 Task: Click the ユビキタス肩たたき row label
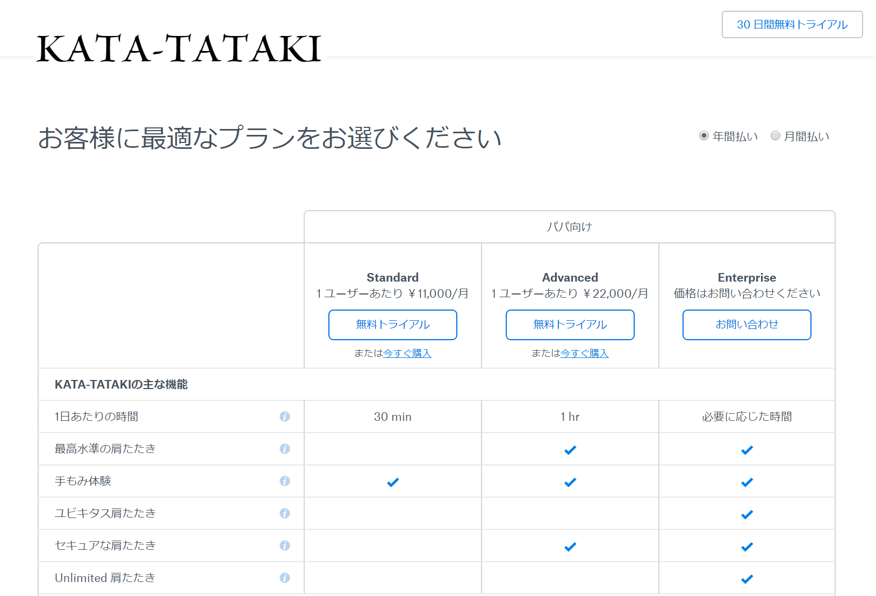pyautogui.click(x=105, y=513)
